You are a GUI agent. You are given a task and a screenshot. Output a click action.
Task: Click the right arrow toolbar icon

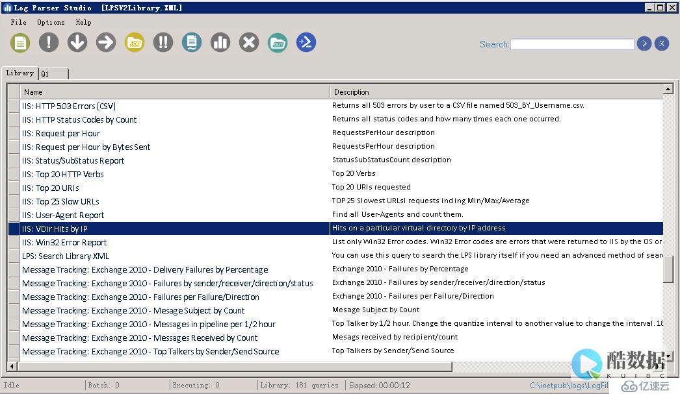coord(106,42)
